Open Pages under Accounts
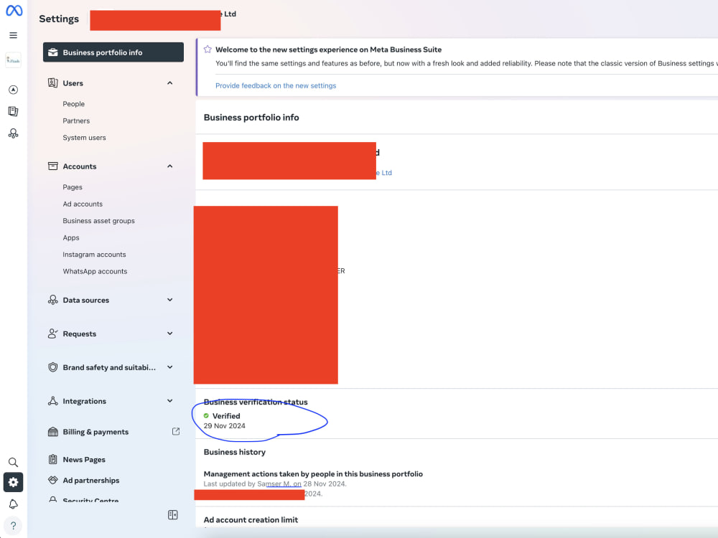 73,187
